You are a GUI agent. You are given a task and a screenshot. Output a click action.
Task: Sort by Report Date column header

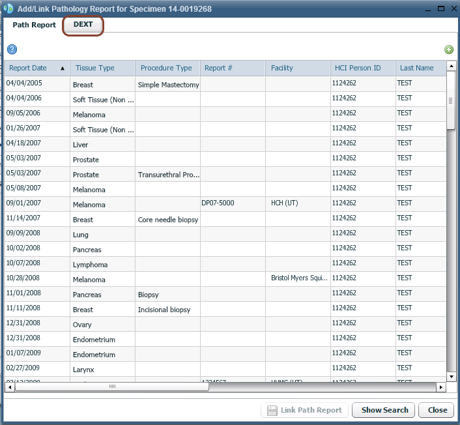(x=37, y=68)
